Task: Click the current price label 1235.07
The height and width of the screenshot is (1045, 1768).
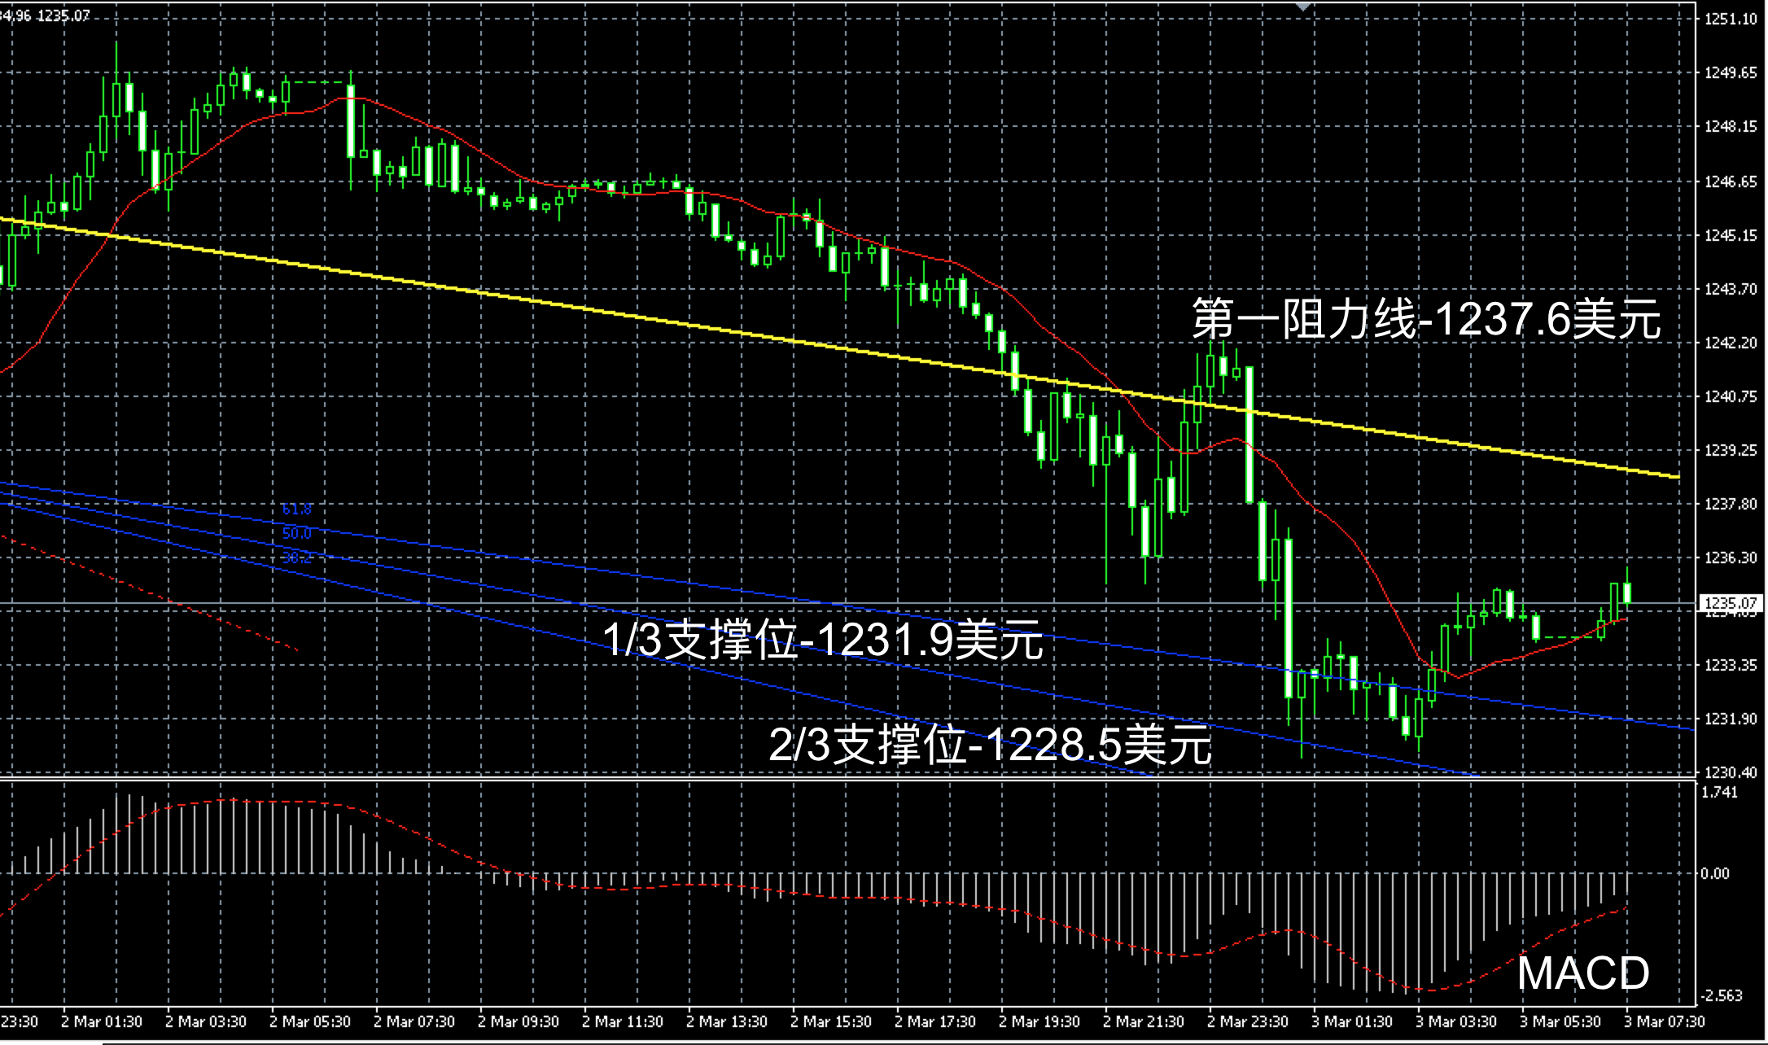Action: (x=1731, y=603)
